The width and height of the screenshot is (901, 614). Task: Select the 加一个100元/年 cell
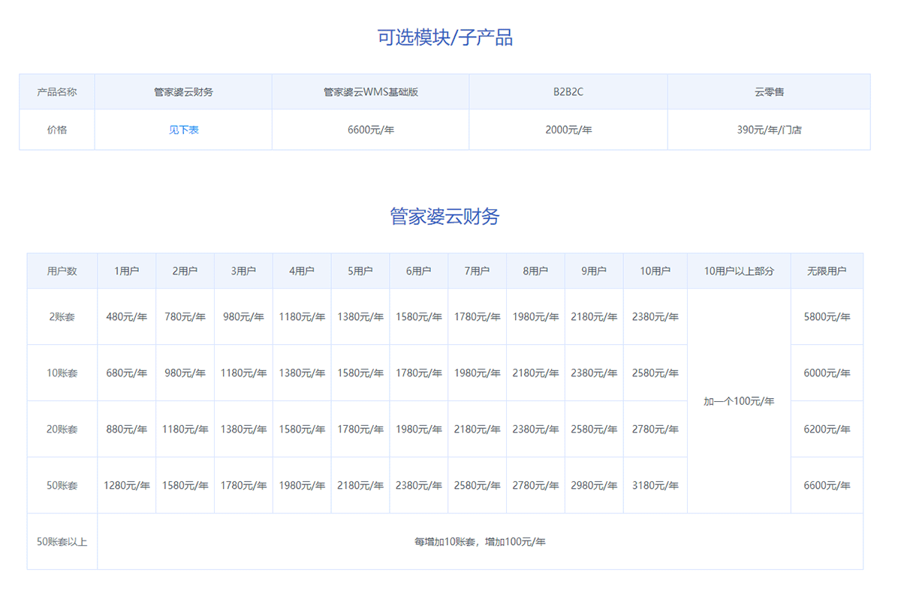pos(739,401)
